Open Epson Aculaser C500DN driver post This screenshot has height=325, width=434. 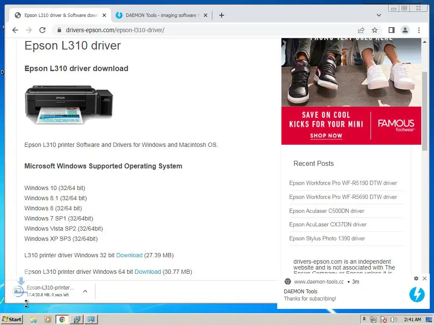pos(327,211)
